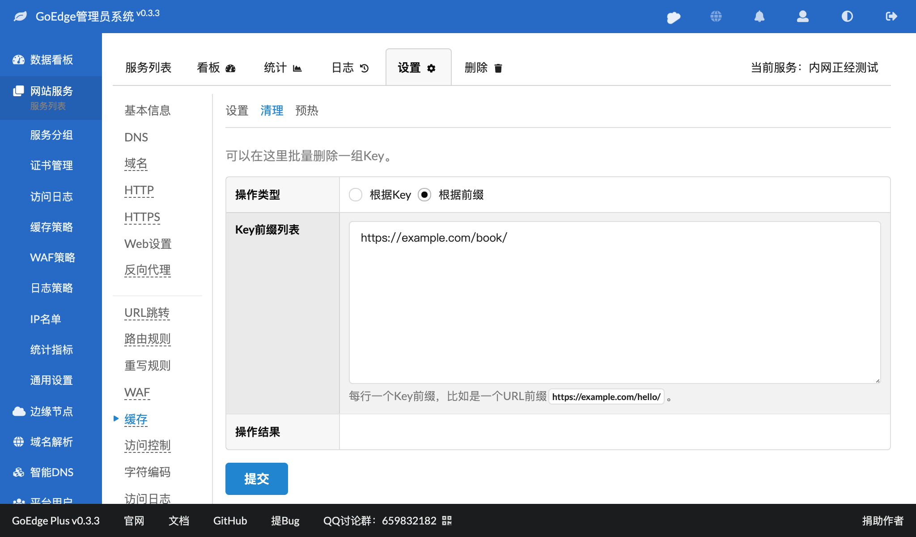
Task: Go to IP名单 in sidebar
Action: [x=46, y=319]
